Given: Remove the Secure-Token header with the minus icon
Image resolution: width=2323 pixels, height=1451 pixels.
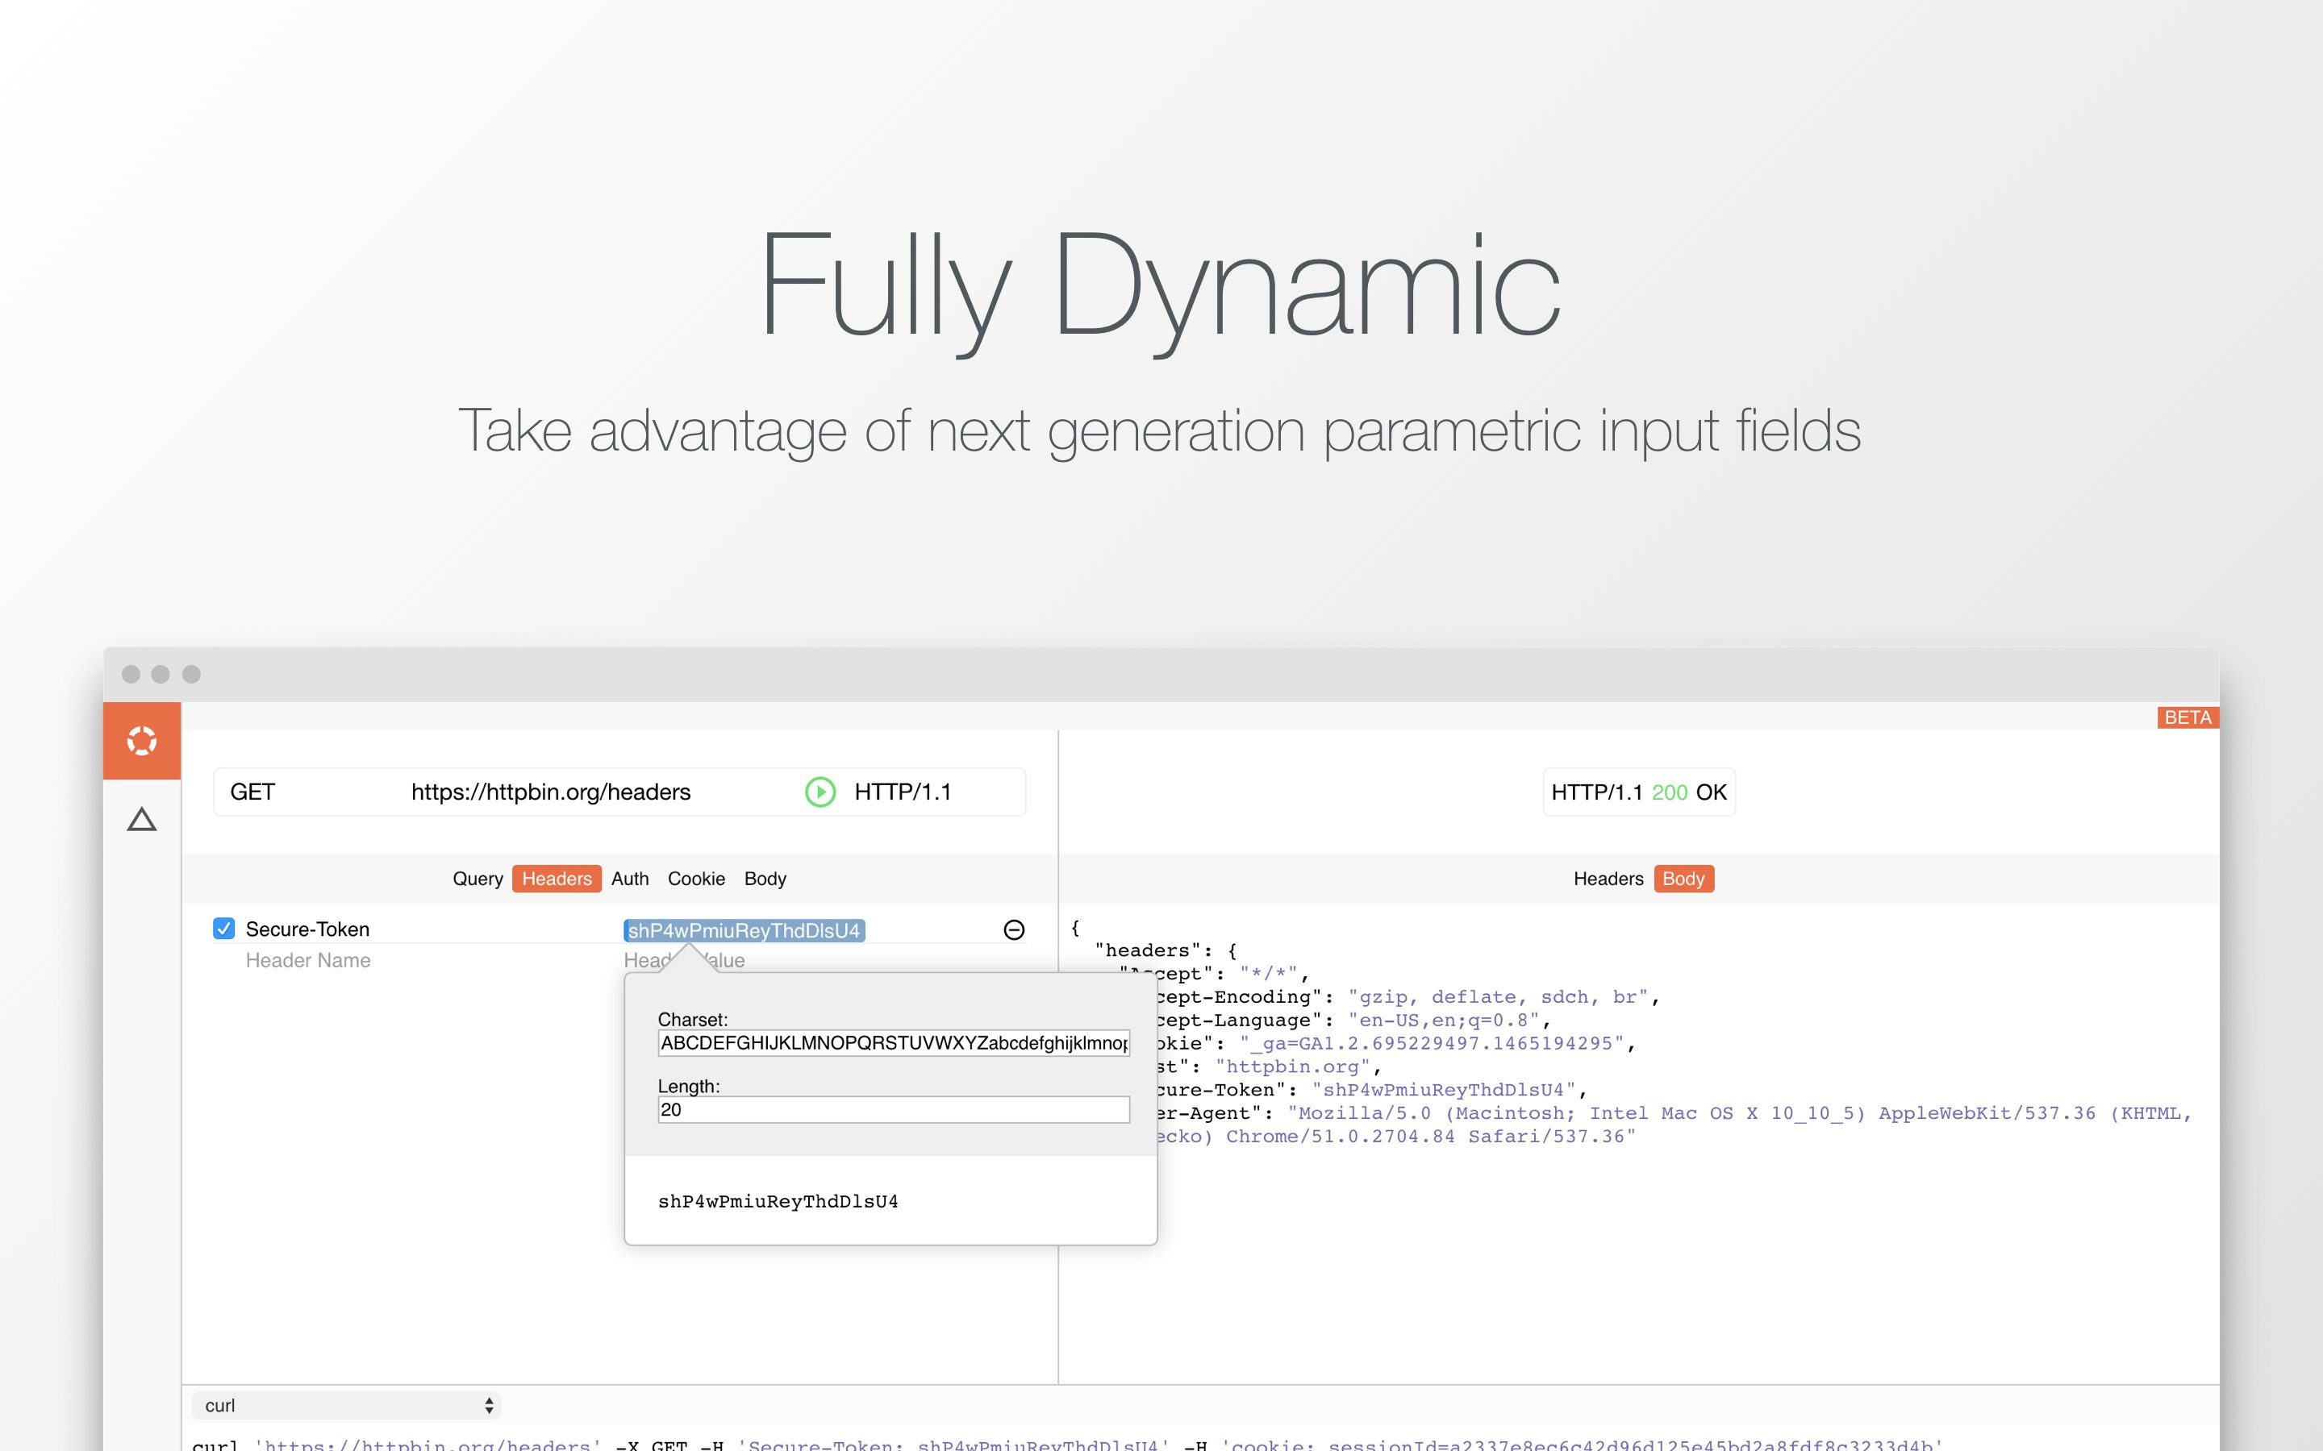Looking at the screenshot, I should (1014, 929).
